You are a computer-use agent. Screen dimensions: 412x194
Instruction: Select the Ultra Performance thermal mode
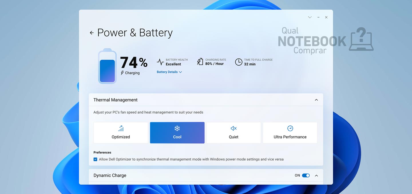click(290, 133)
